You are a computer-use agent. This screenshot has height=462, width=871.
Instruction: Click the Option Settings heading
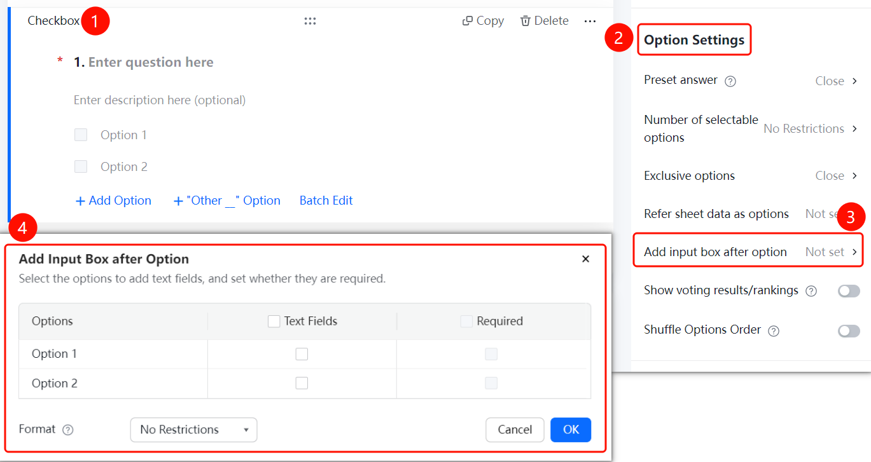(694, 40)
